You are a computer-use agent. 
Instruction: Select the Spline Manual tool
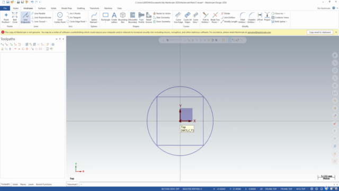pos(94,18)
